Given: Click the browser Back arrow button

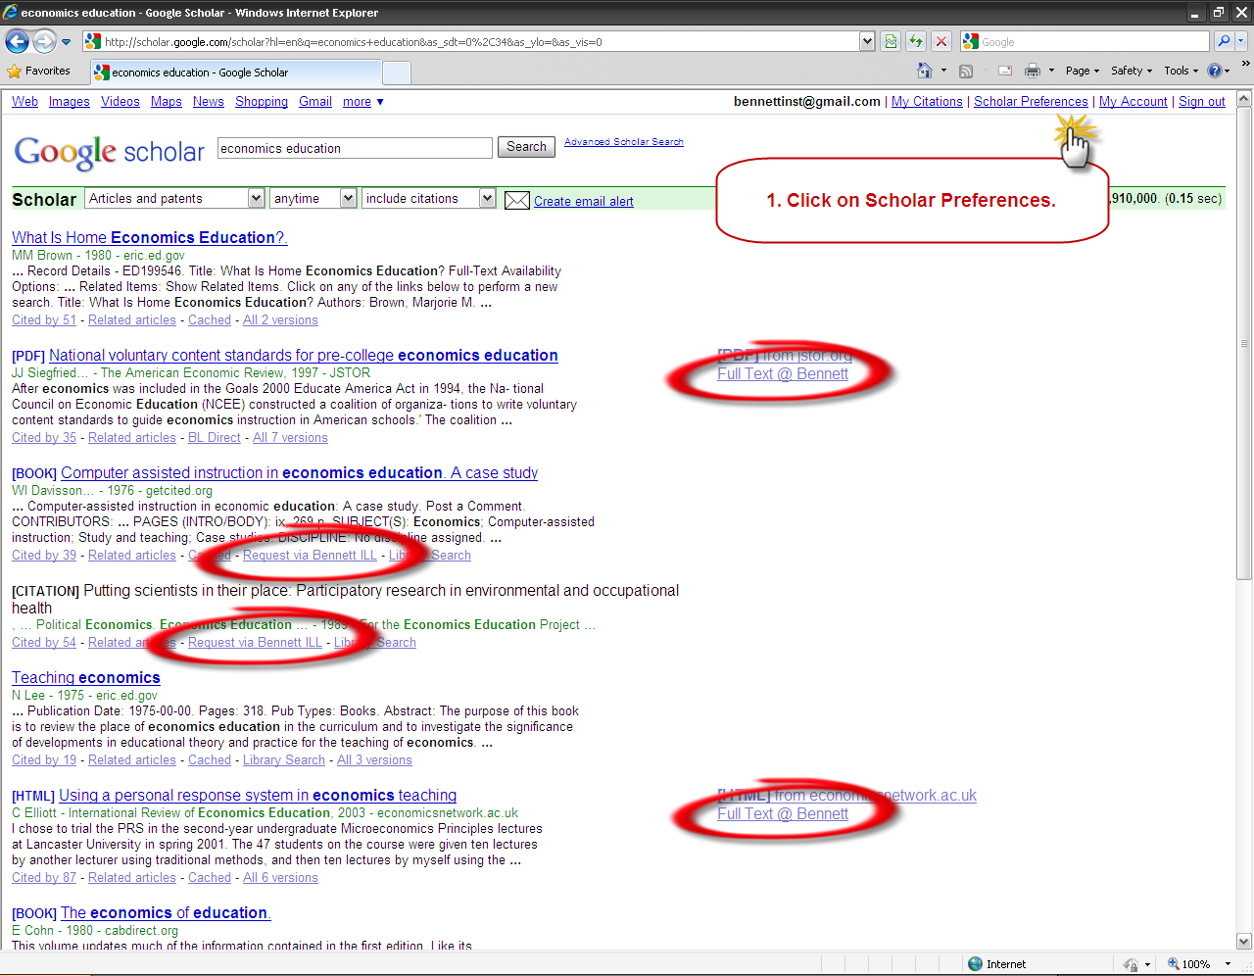Looking at the screenshot, I should click(18, 42).
